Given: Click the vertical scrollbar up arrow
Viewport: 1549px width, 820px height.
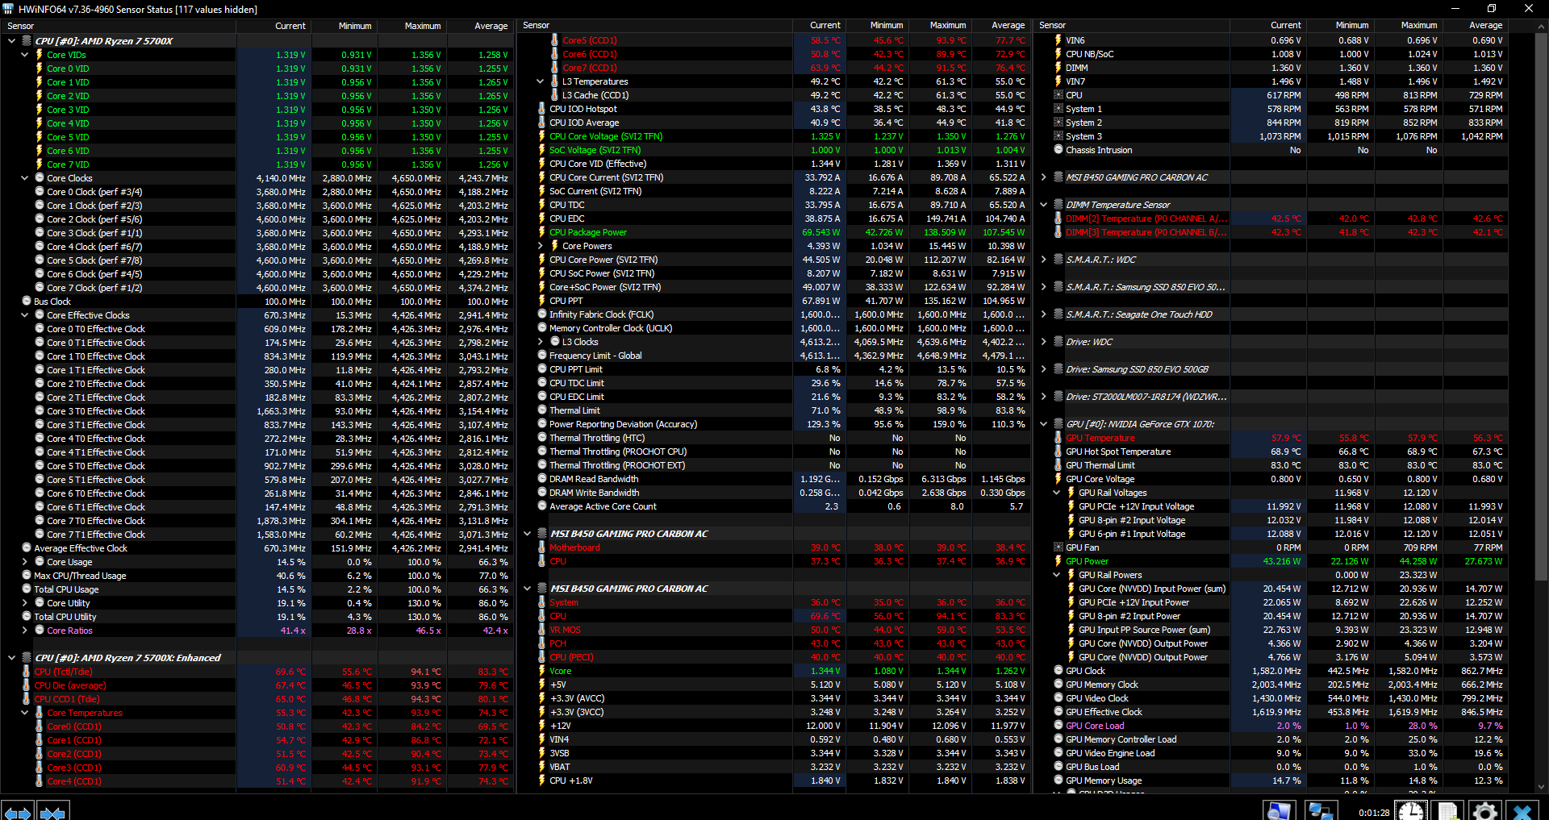Looking at the screenshot, I should pos(1542,26).
